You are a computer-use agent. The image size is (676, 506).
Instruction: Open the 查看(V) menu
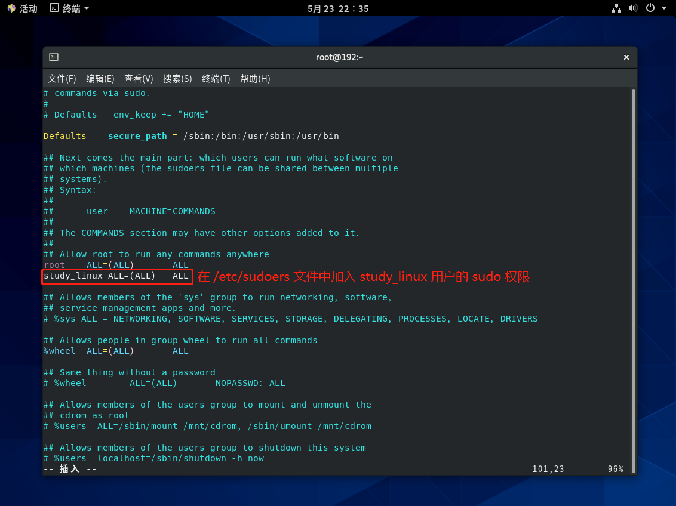pyautogui.click(x=139, y=79)
